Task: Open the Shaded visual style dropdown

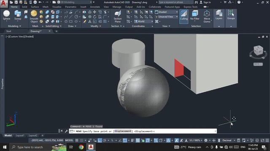Action: pyautogui.click(x=167, y=12)
